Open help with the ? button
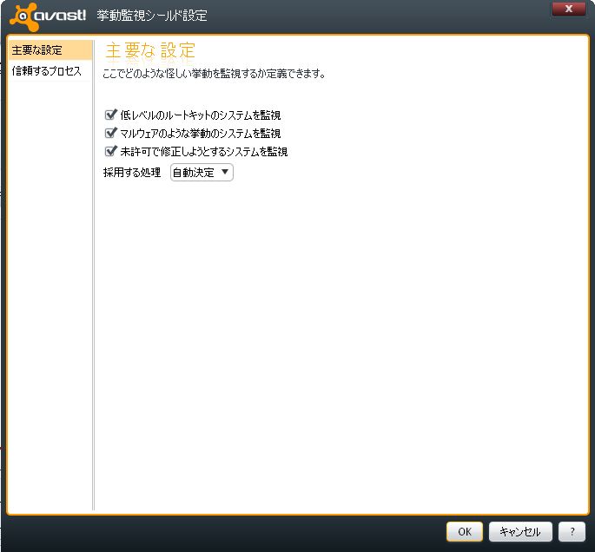 [572, 532]
